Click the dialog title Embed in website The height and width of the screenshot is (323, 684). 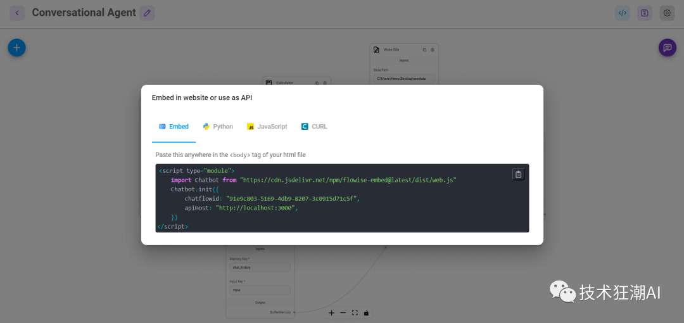pyautogui.click(x=202, y=98)
